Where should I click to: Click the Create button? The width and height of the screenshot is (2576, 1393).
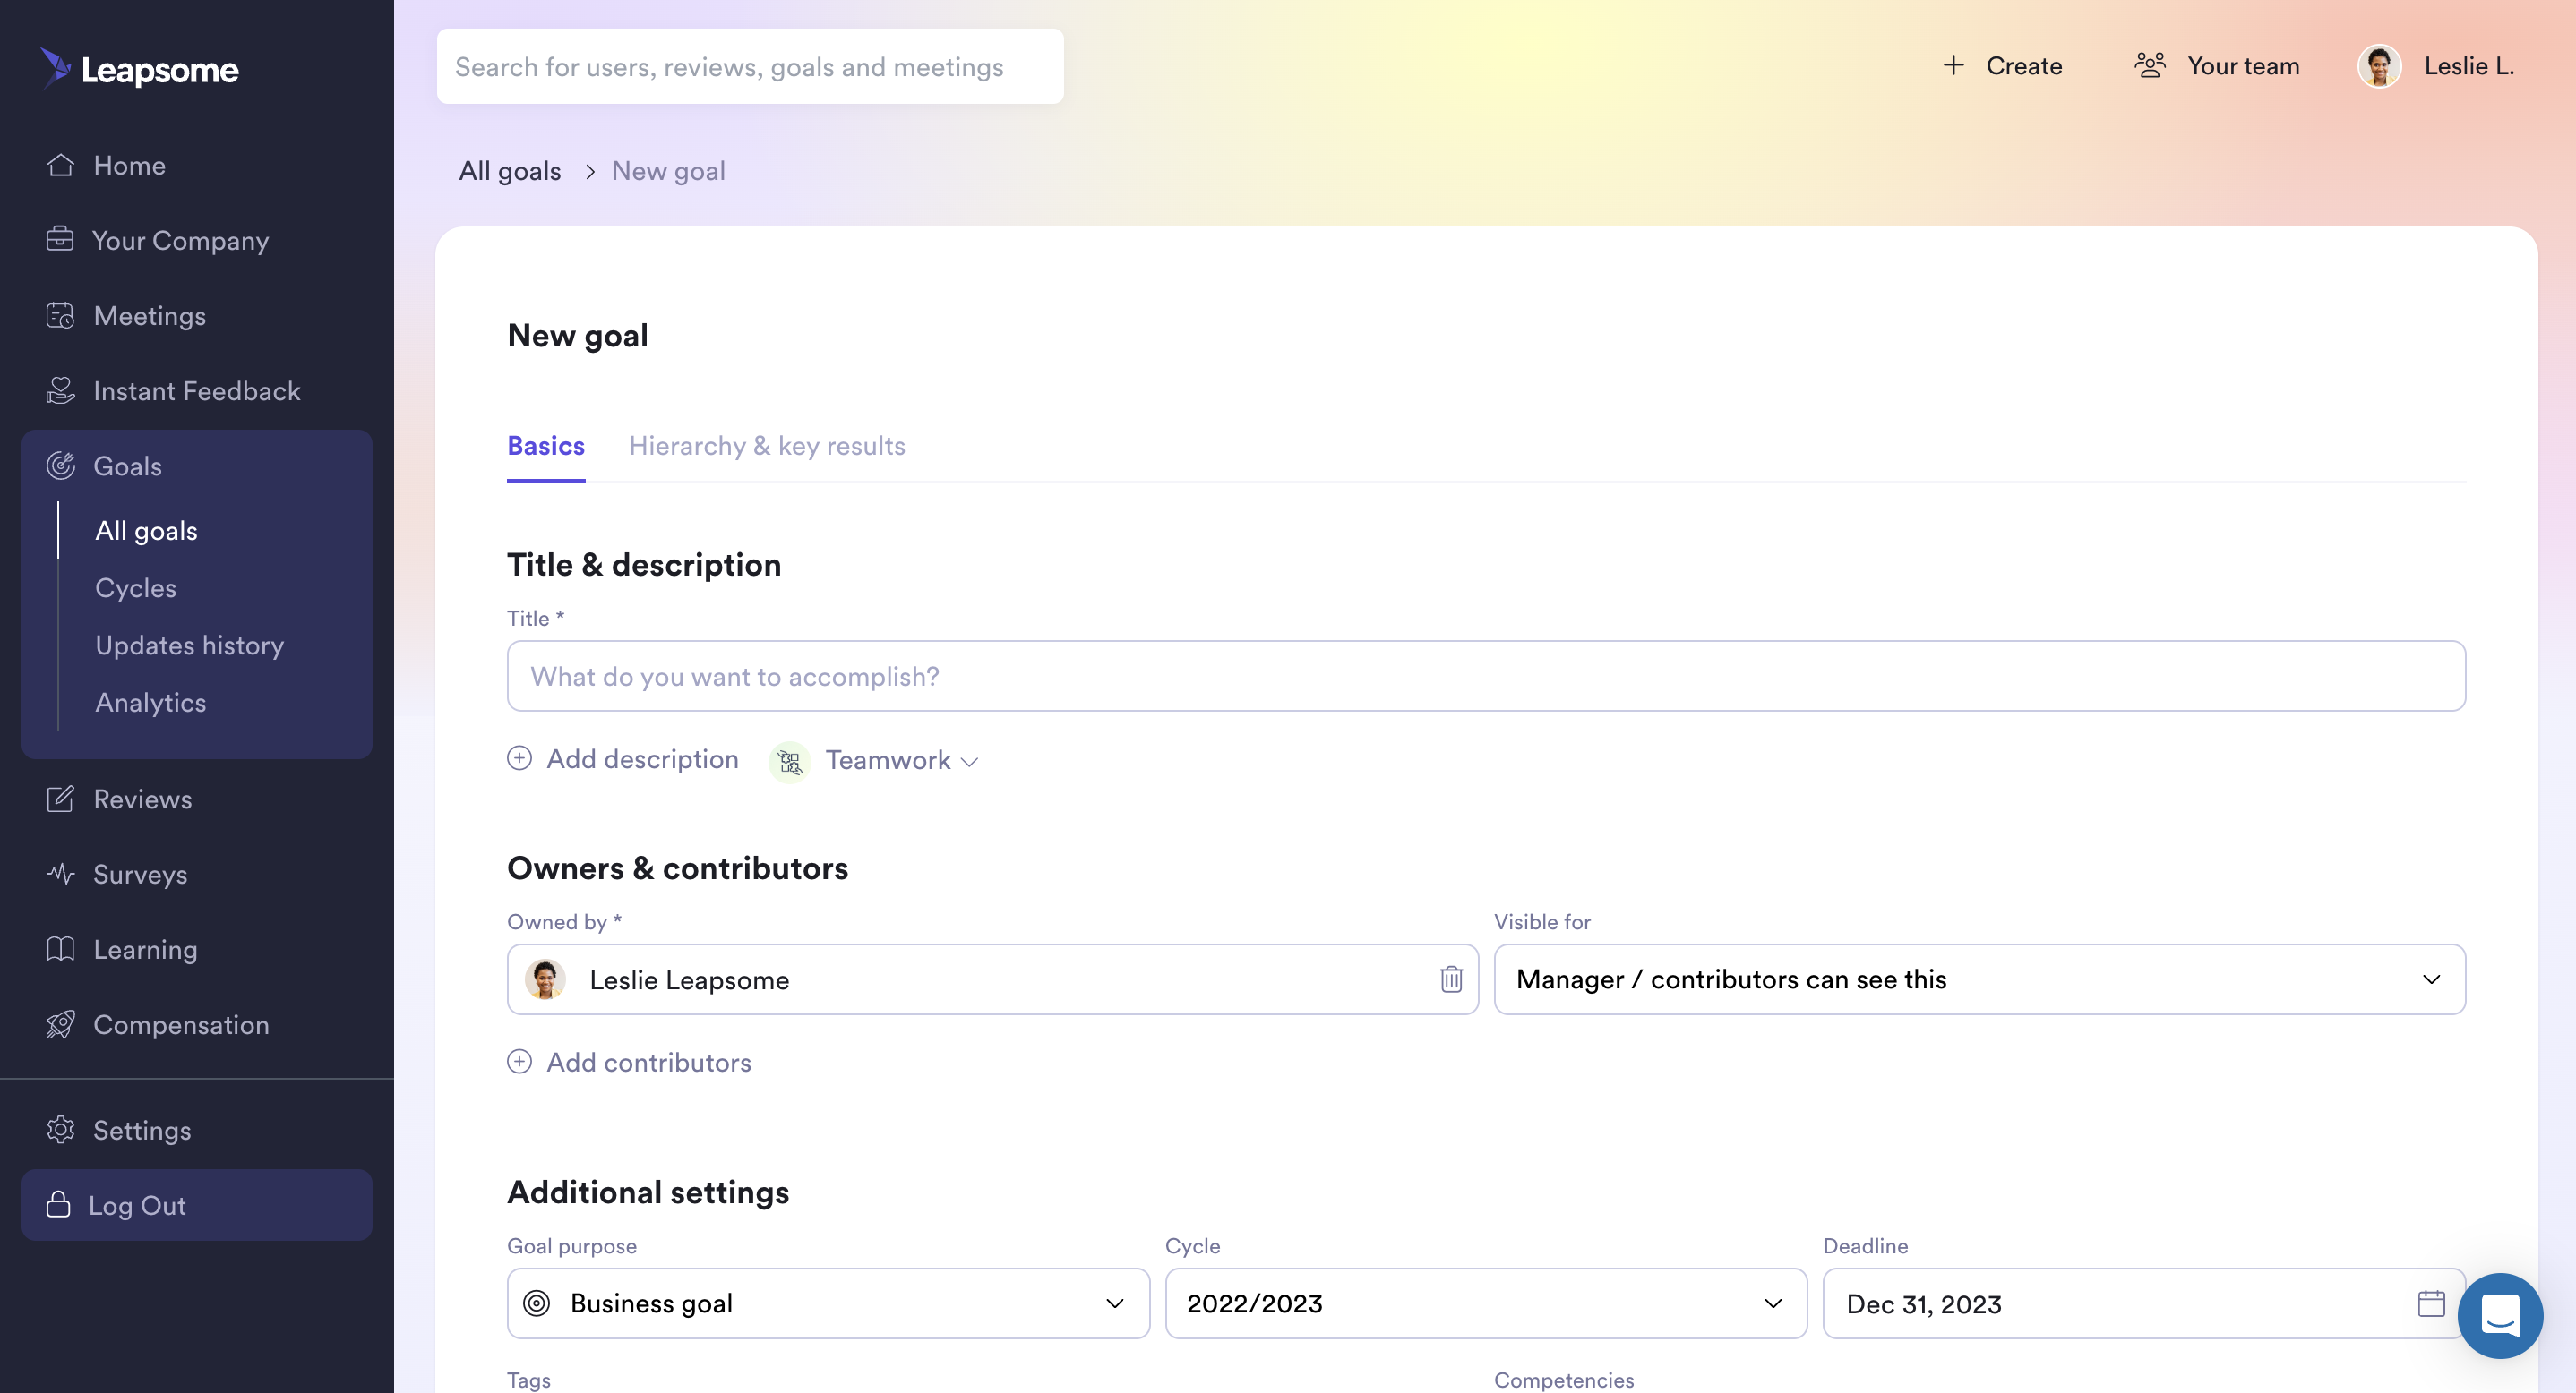2002,66
